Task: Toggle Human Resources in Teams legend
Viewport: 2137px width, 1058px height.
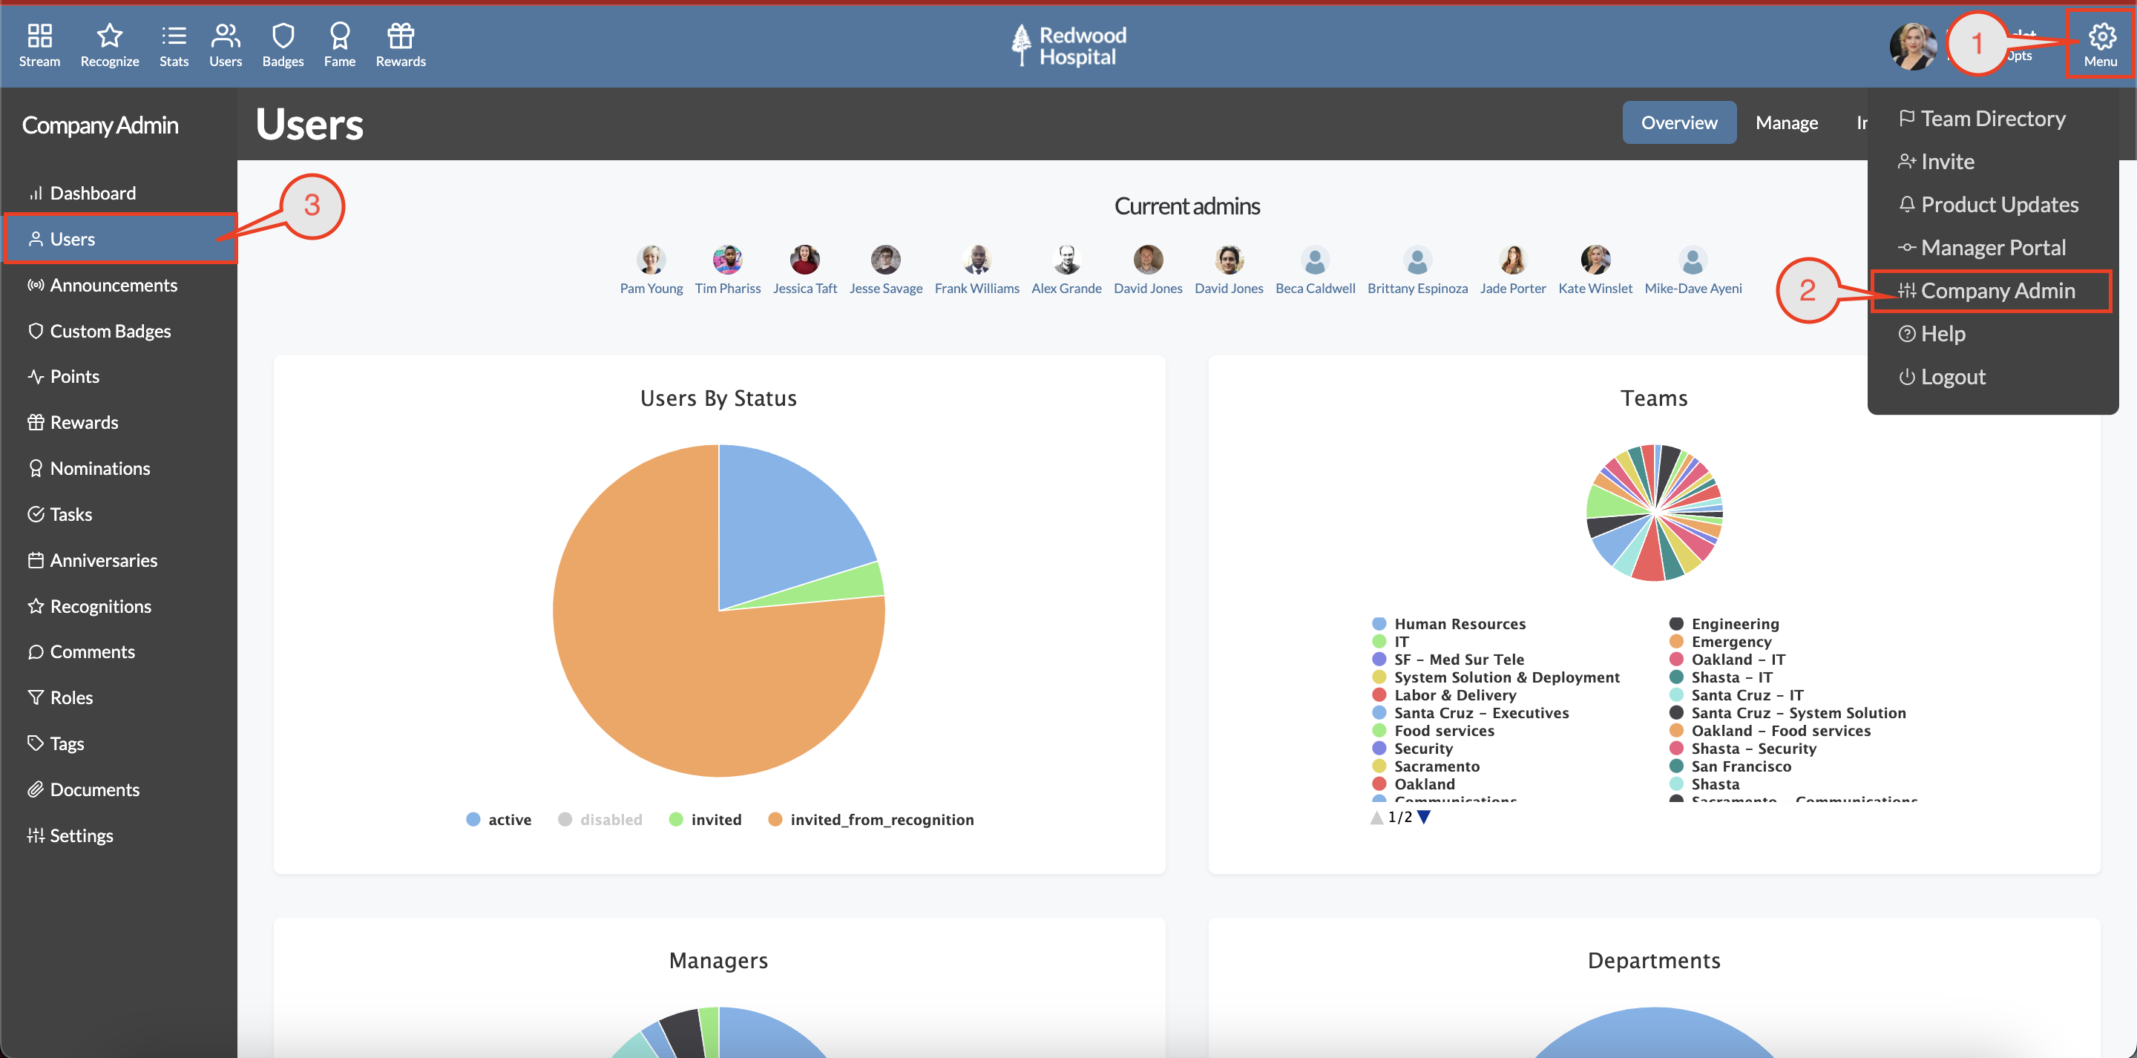Action: [1449, 624]
